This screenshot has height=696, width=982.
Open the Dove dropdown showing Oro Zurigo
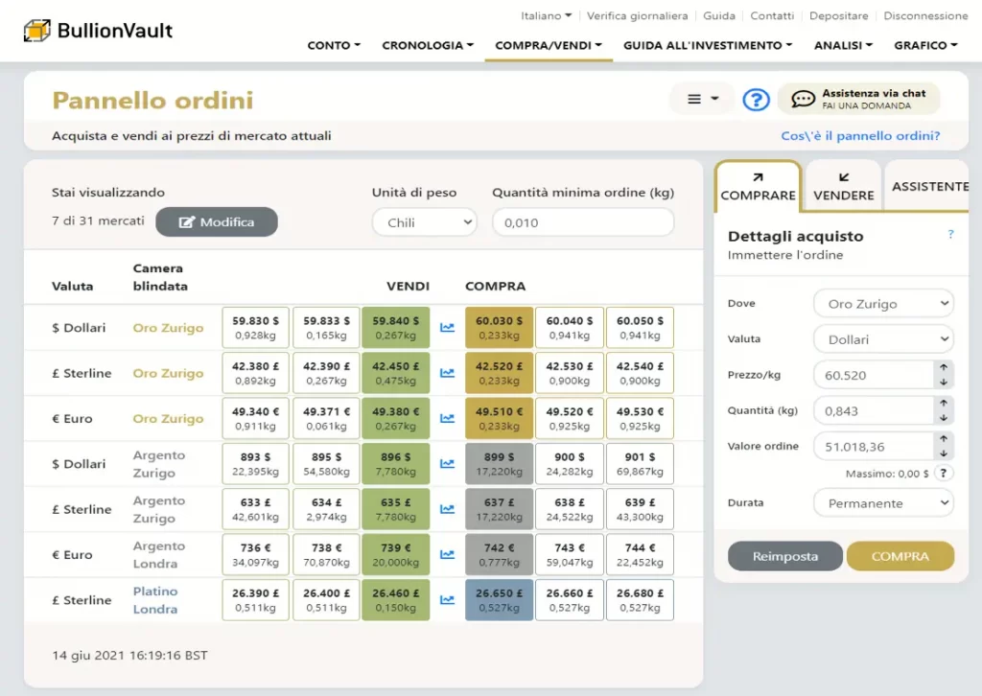[882, 304]
